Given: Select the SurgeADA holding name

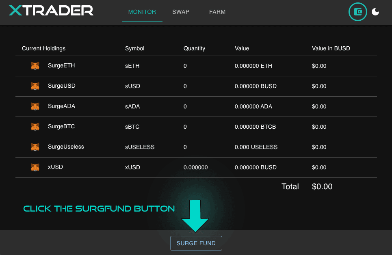Looking at the screenshot, I should 61,106.
